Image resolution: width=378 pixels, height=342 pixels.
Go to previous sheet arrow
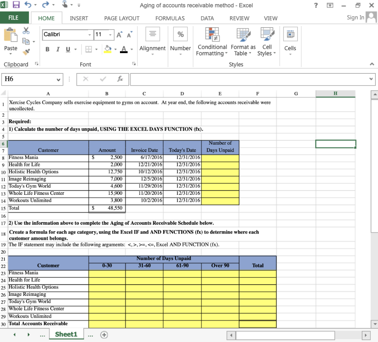tap(14, 335)
